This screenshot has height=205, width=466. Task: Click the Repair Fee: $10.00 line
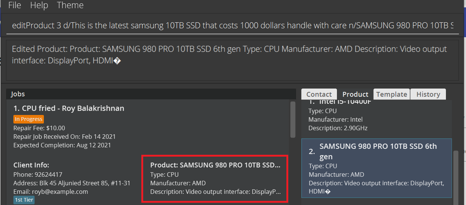click(39, 128)
